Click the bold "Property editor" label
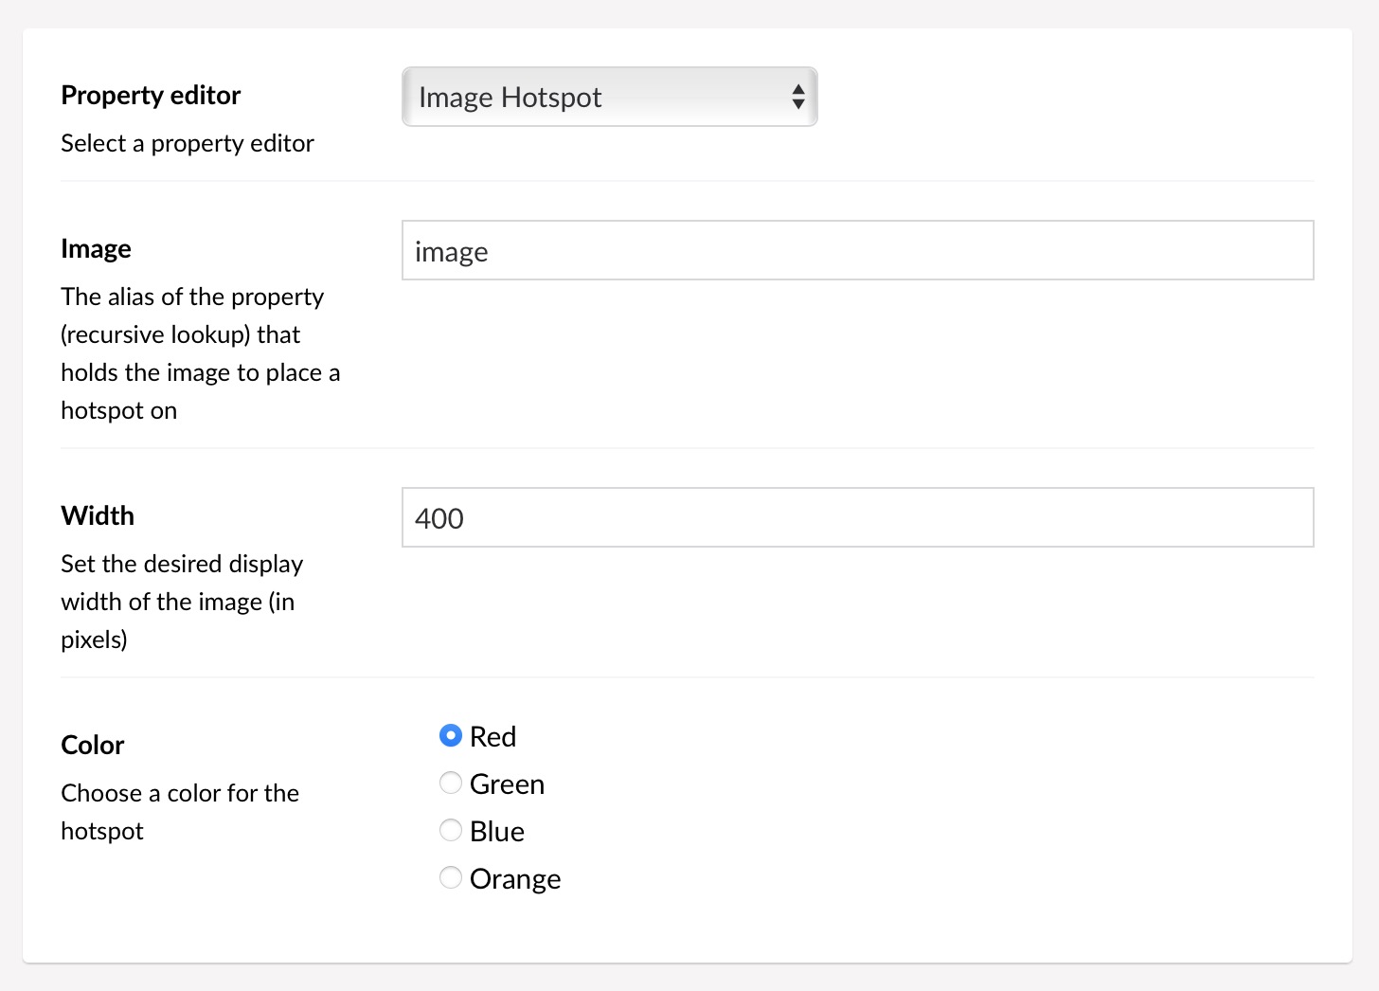 point(151,96)
